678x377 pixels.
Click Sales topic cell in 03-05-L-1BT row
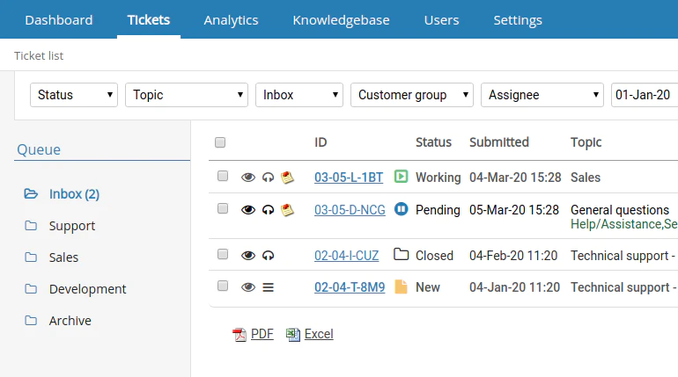coord(586,178)
